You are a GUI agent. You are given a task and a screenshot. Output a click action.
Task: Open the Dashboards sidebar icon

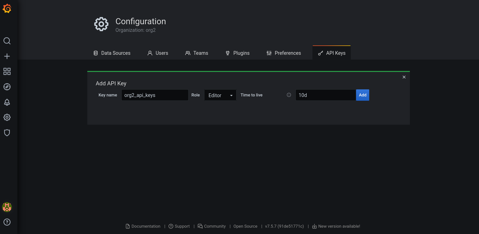(x=7, y=71)
